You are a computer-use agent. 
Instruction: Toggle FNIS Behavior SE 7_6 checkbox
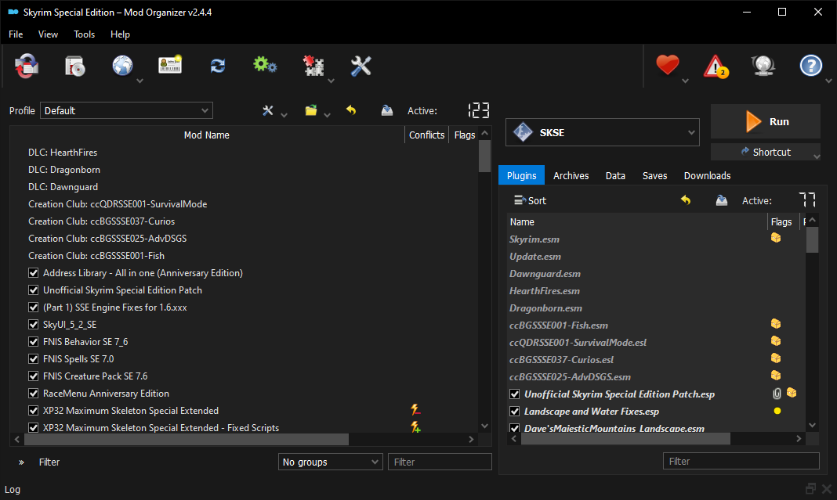click(x=33, y=342)
